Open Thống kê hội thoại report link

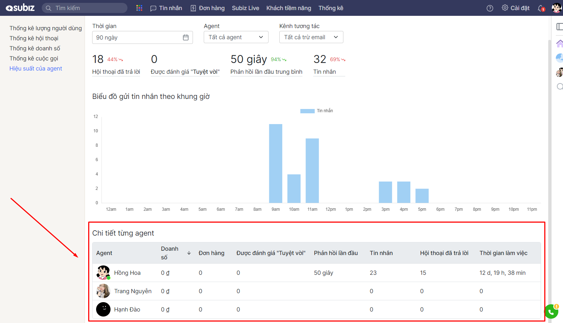pyautogui.click(x=34, y=38)
